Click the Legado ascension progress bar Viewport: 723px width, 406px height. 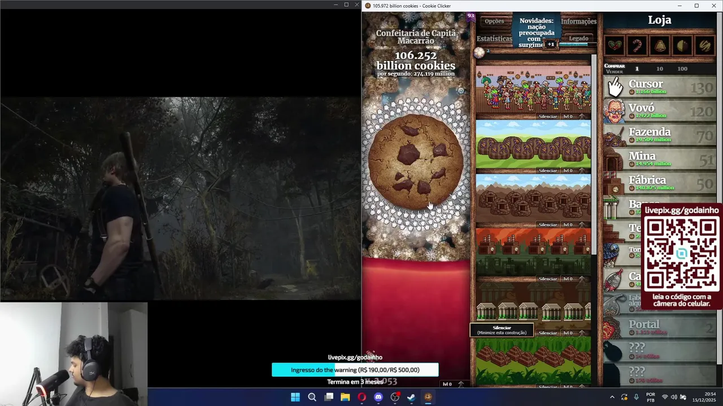578,45
